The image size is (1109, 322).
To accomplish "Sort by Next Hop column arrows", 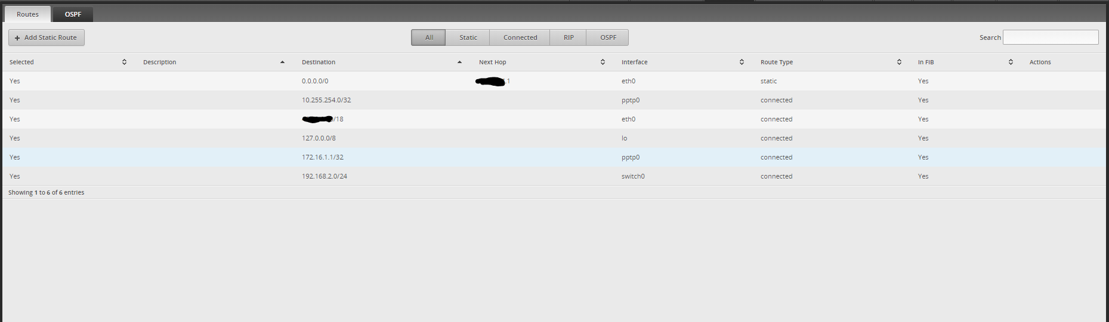I will tap(603, 62).
